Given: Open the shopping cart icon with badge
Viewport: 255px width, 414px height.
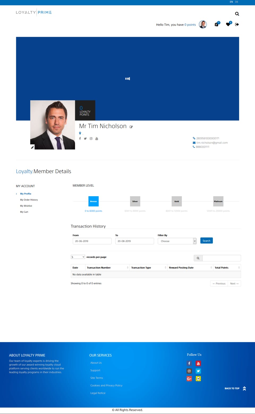Looking at the screenshot, I should pos(217,24).
